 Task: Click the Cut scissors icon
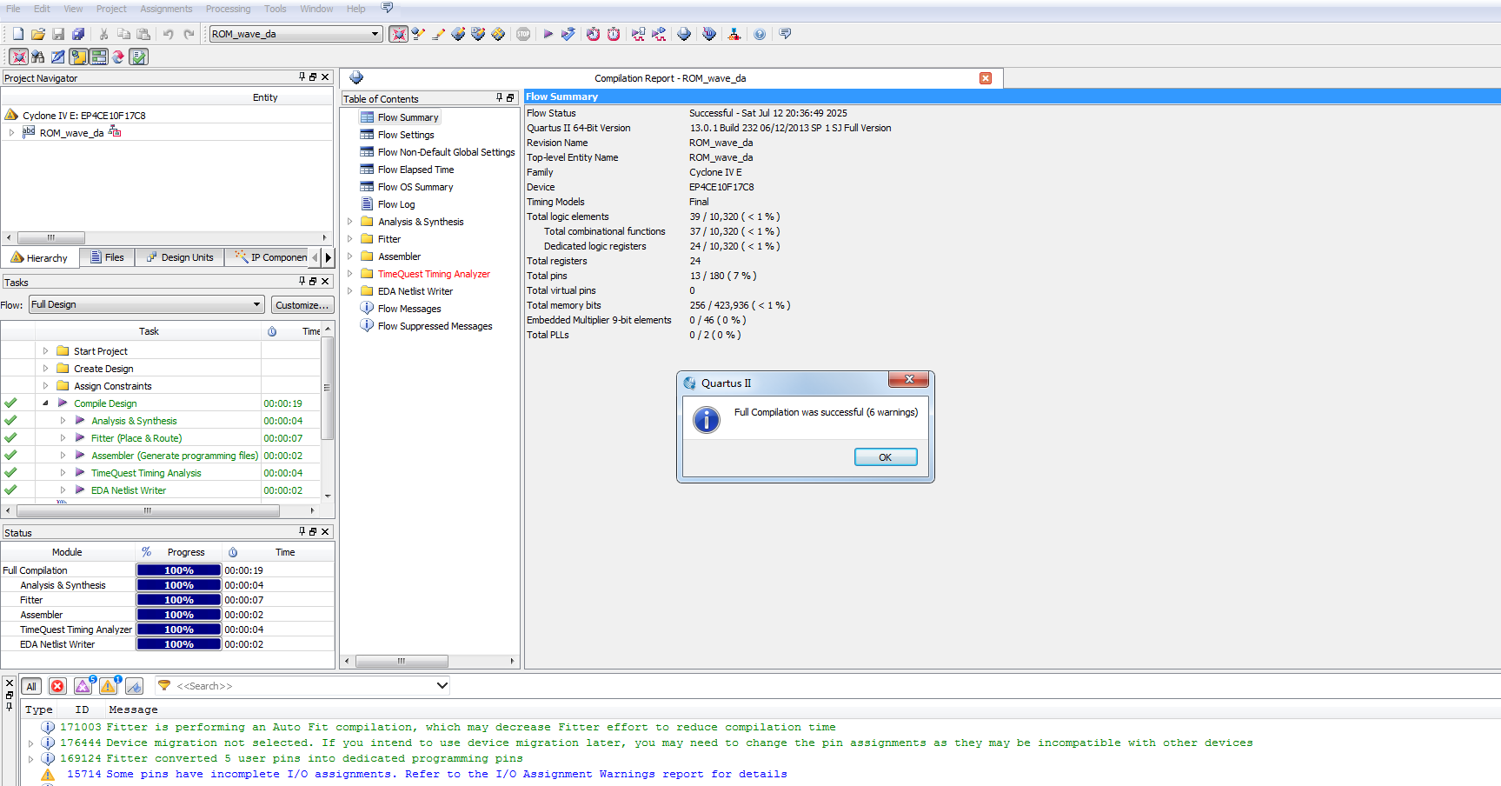click(x=103, y=34)
